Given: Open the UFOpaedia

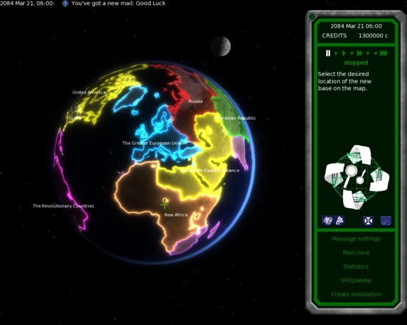Looking at the screenshot, I should point(355,281).
